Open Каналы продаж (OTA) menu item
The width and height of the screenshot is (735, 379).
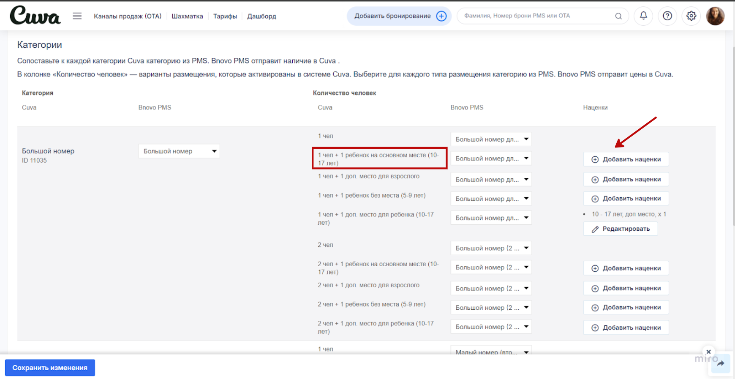[128, 16]
